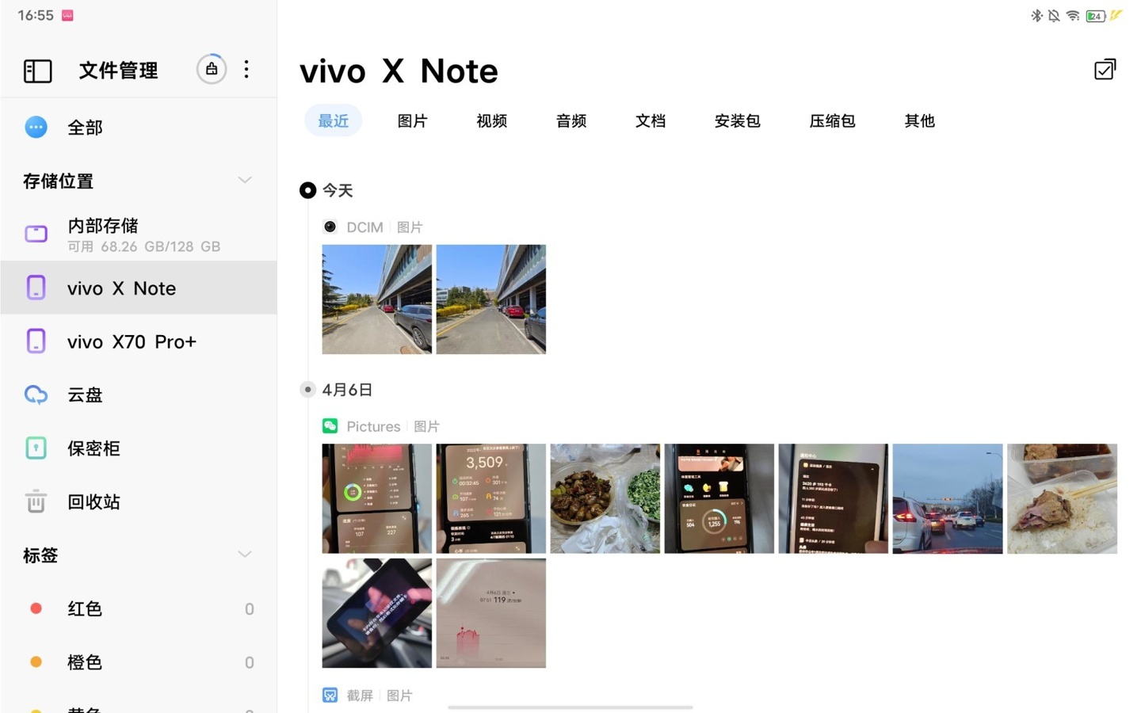Open the 保密柜 safe box

pyautogui.click(x=139, y=448)
